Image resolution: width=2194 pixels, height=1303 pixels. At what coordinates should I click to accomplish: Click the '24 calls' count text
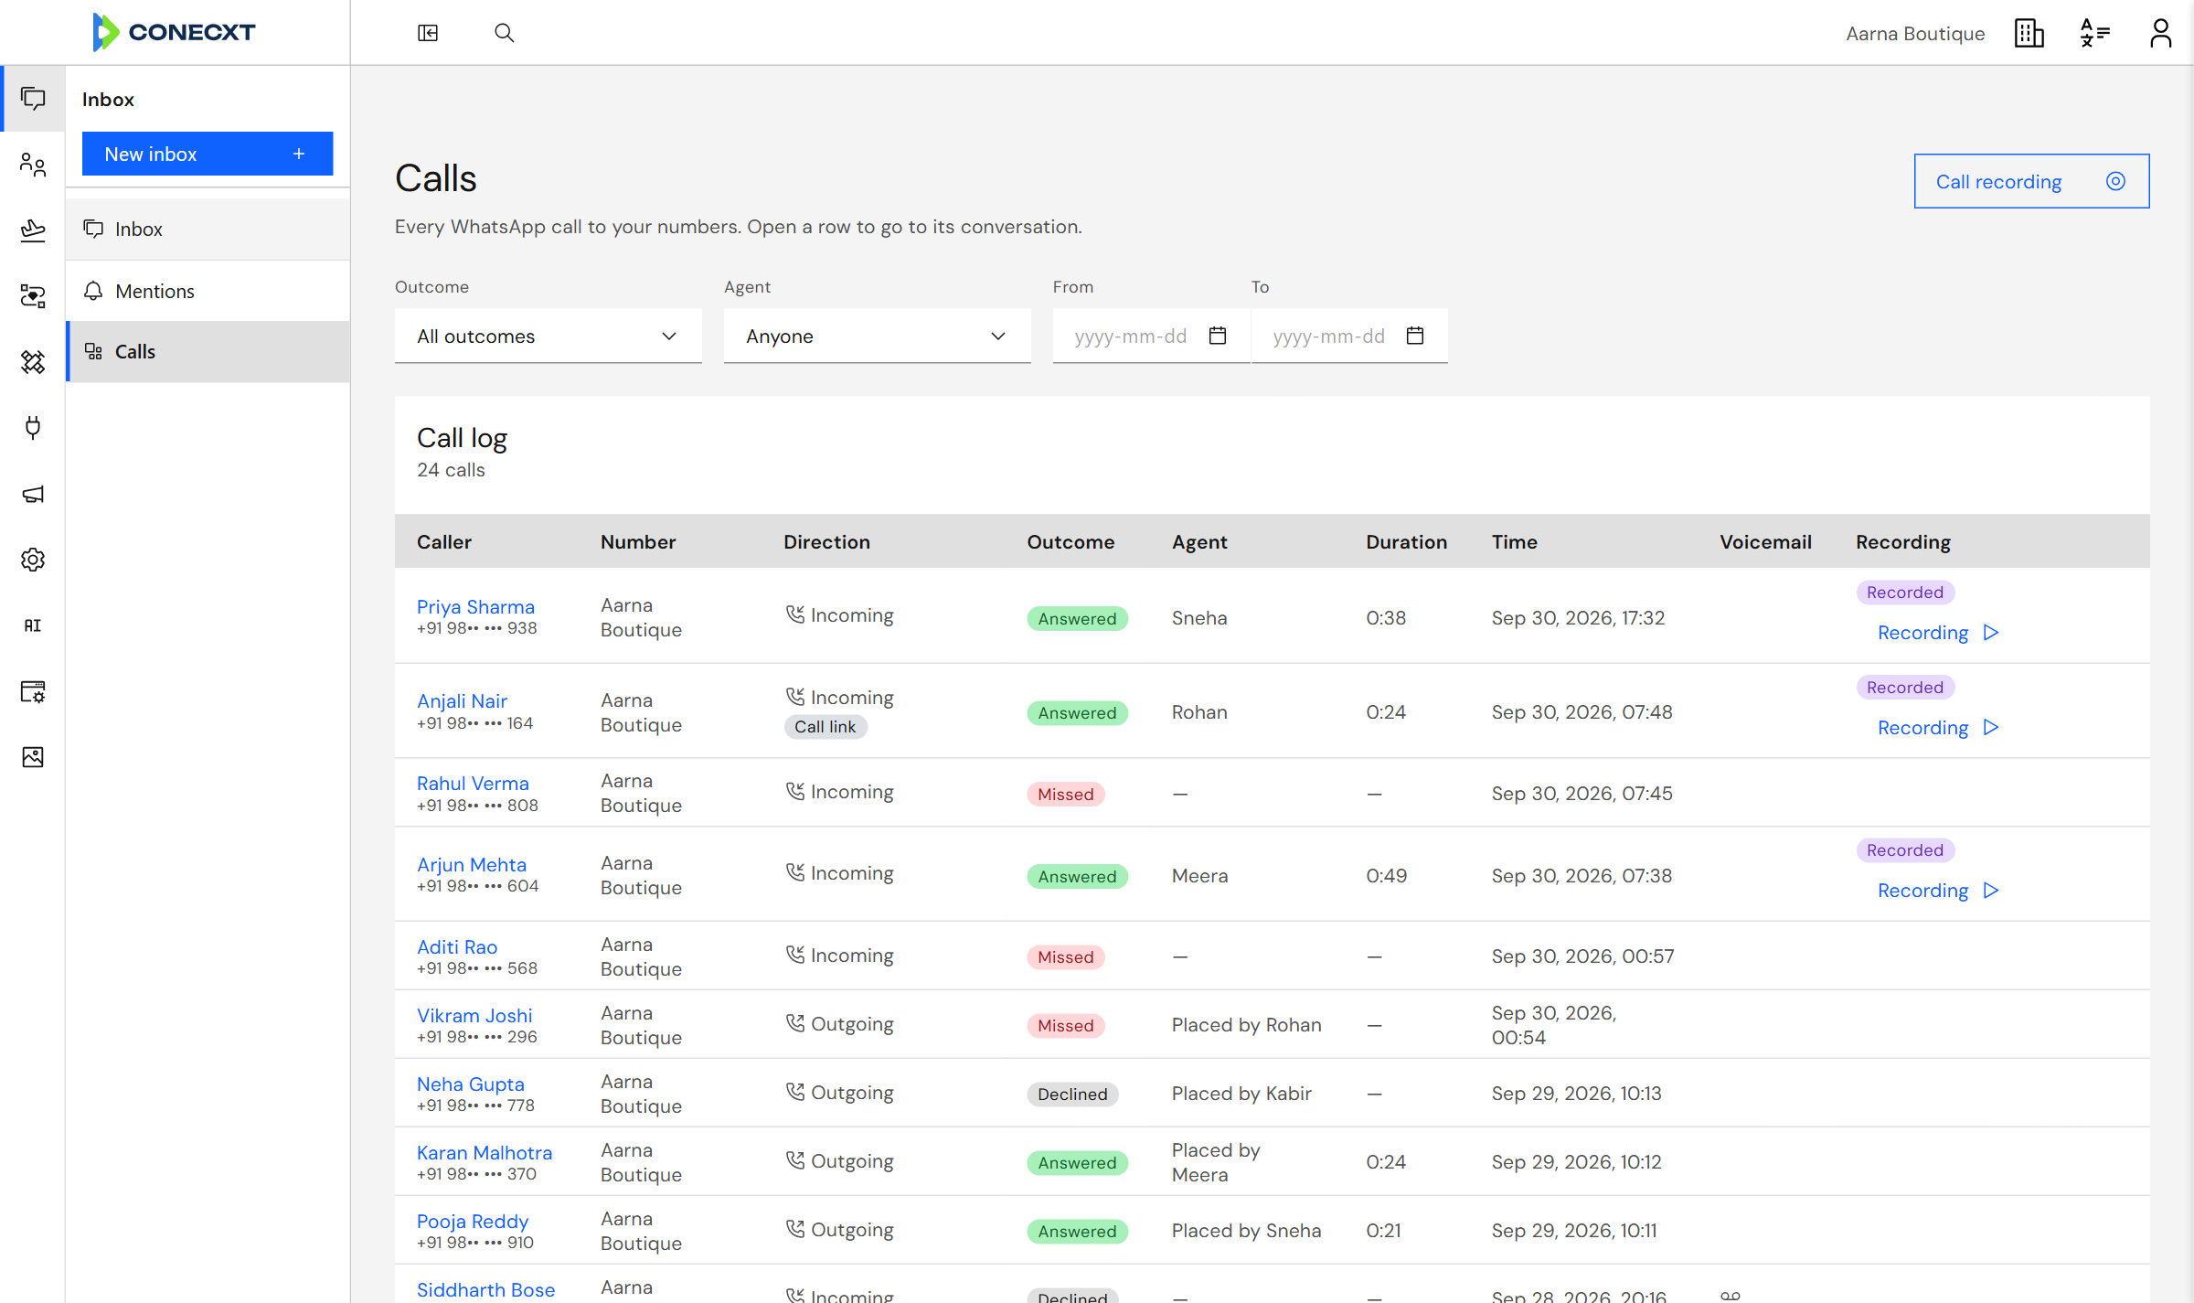451,470
